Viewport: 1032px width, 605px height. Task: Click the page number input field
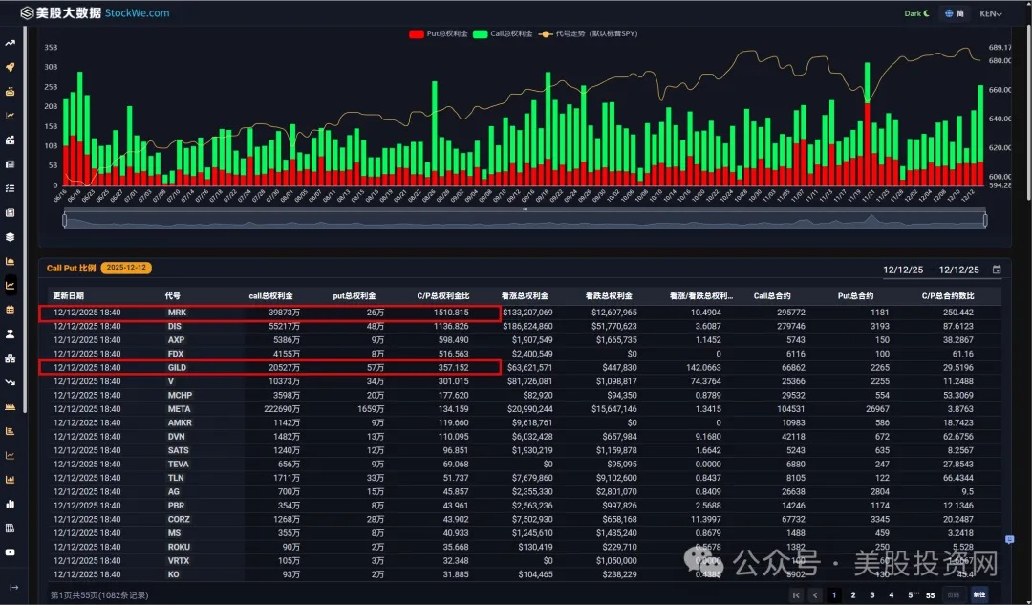click(953, 594)
